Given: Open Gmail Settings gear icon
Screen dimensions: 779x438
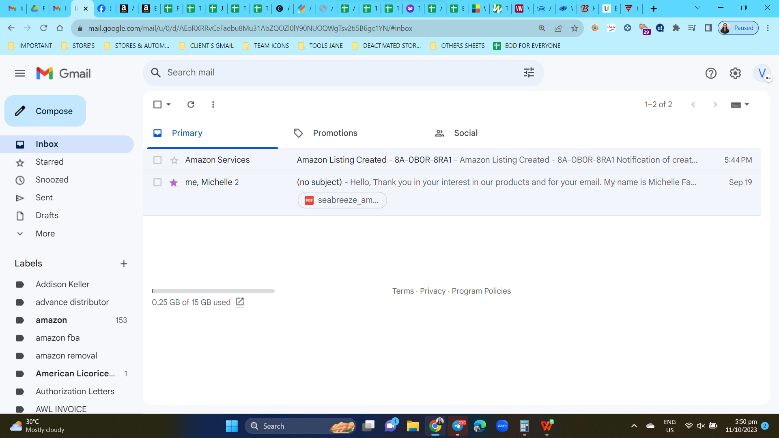Looking at the screenshot, I should [735, 73].
